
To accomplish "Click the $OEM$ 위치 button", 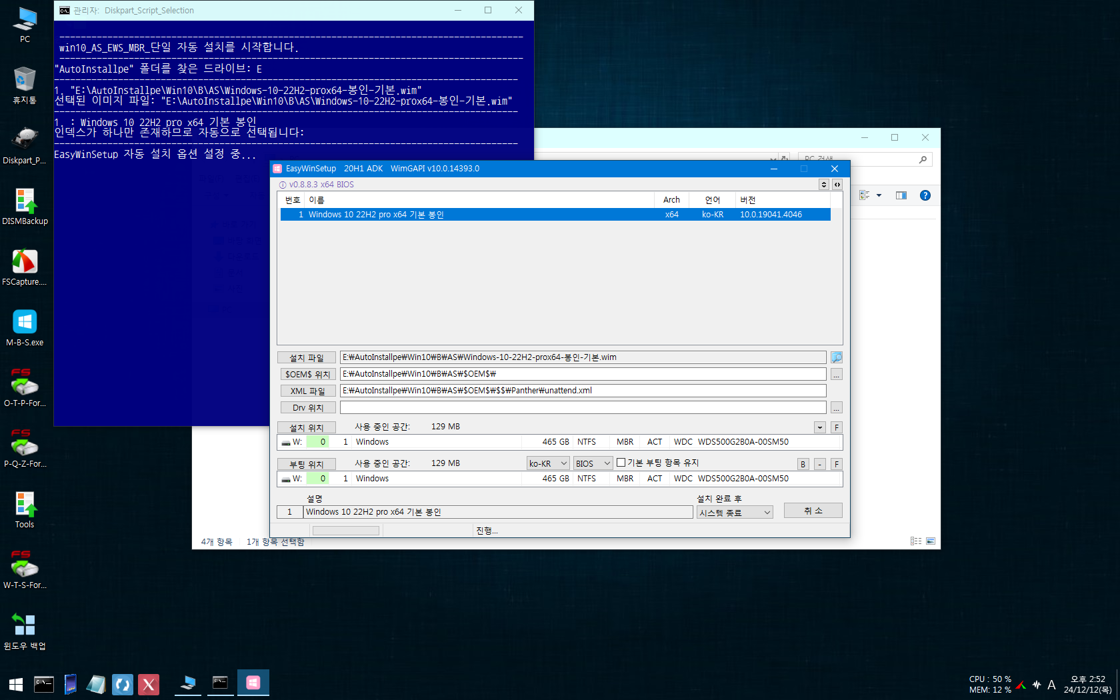I will (307, 375).
